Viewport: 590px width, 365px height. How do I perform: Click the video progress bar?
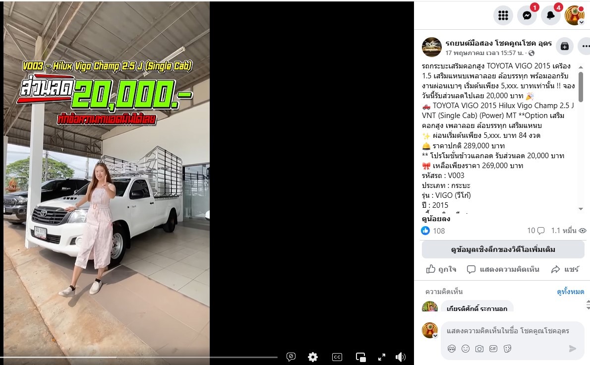coord(139,357)
